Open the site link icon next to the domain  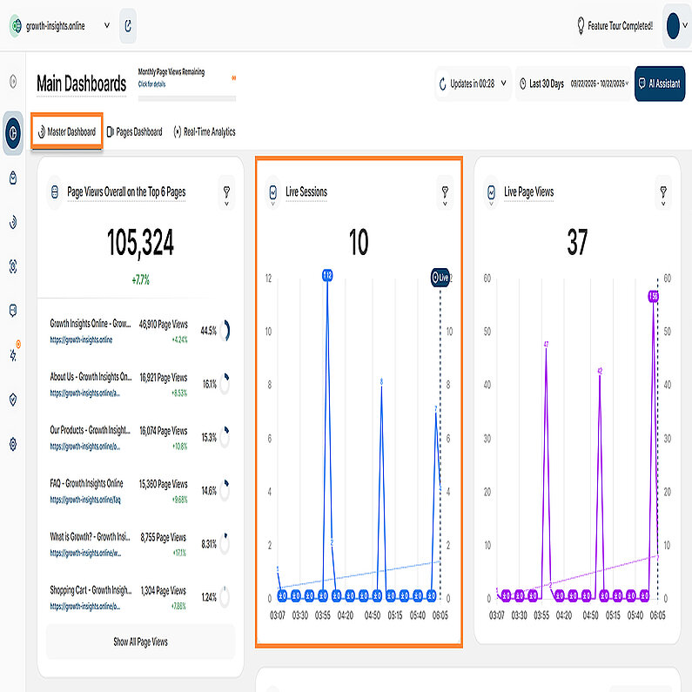(128, 26)
